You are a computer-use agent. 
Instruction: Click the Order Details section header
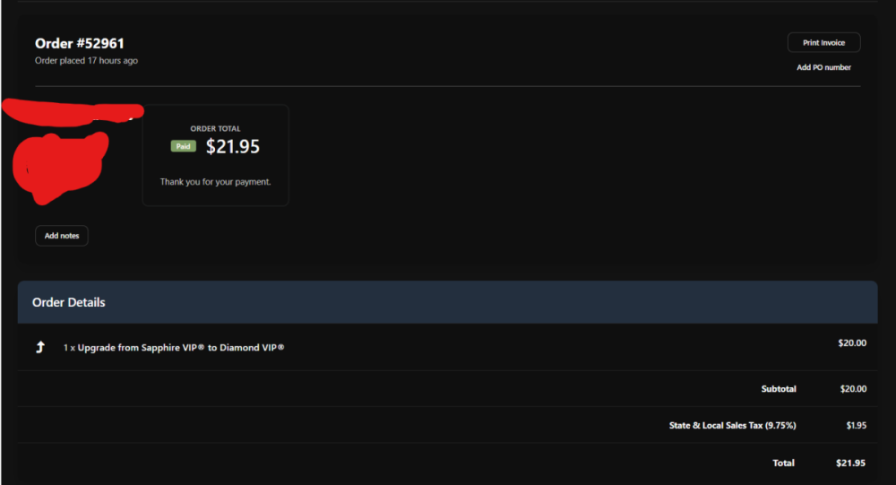click(x=69, y=302)
